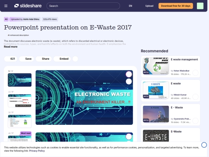Click the Upload link
209x157 pixels.
(149, 6)
